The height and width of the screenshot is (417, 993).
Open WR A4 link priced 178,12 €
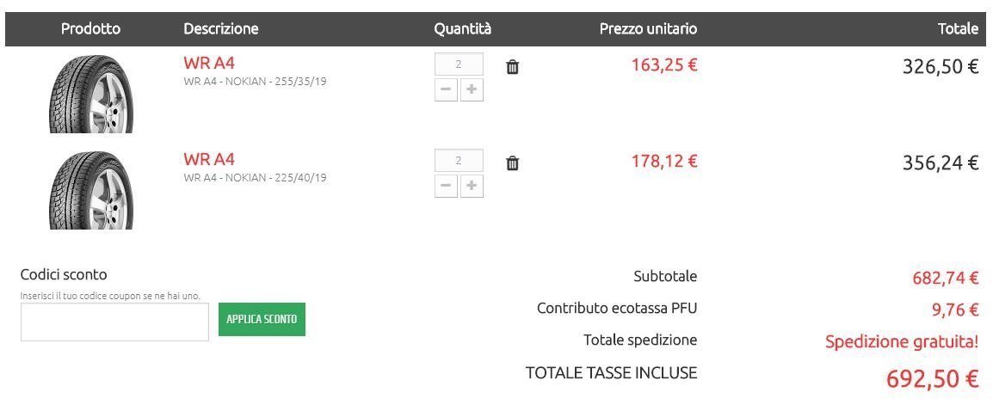tap(209, 159)
